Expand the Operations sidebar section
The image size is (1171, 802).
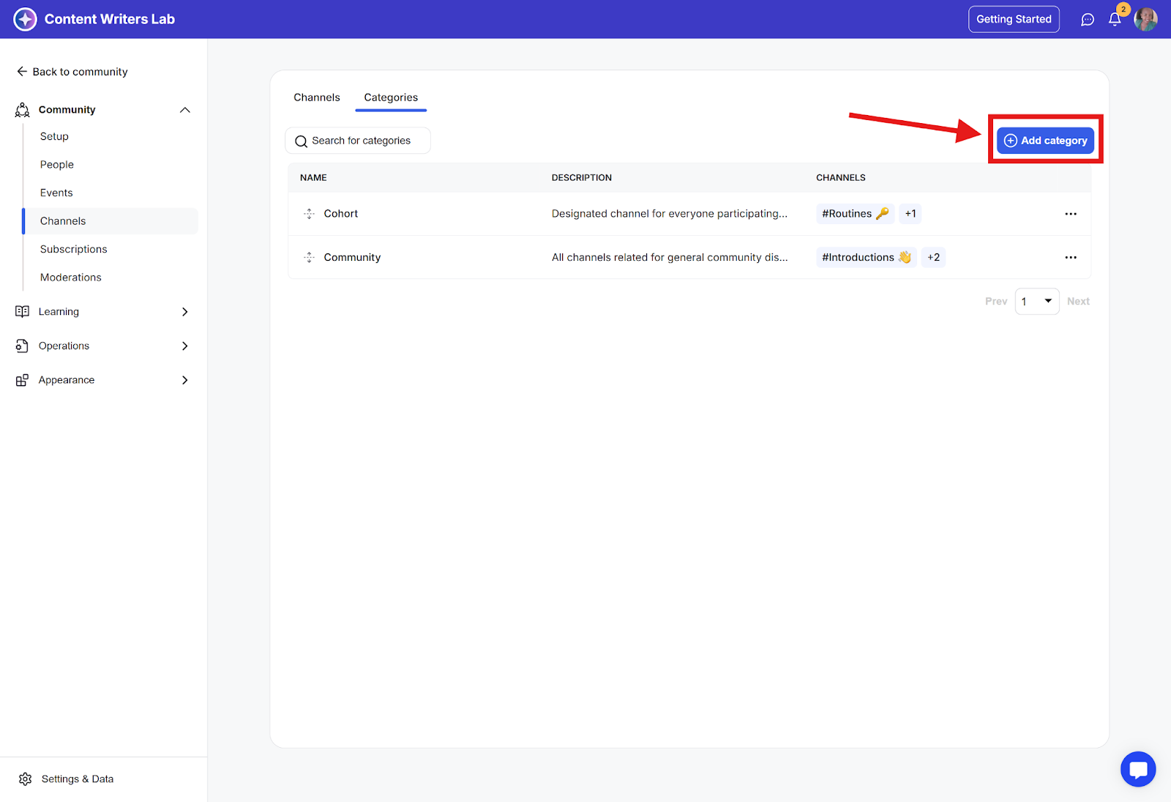coord(184,346)
